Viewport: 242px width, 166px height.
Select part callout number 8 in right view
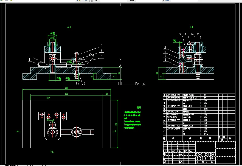165,59
